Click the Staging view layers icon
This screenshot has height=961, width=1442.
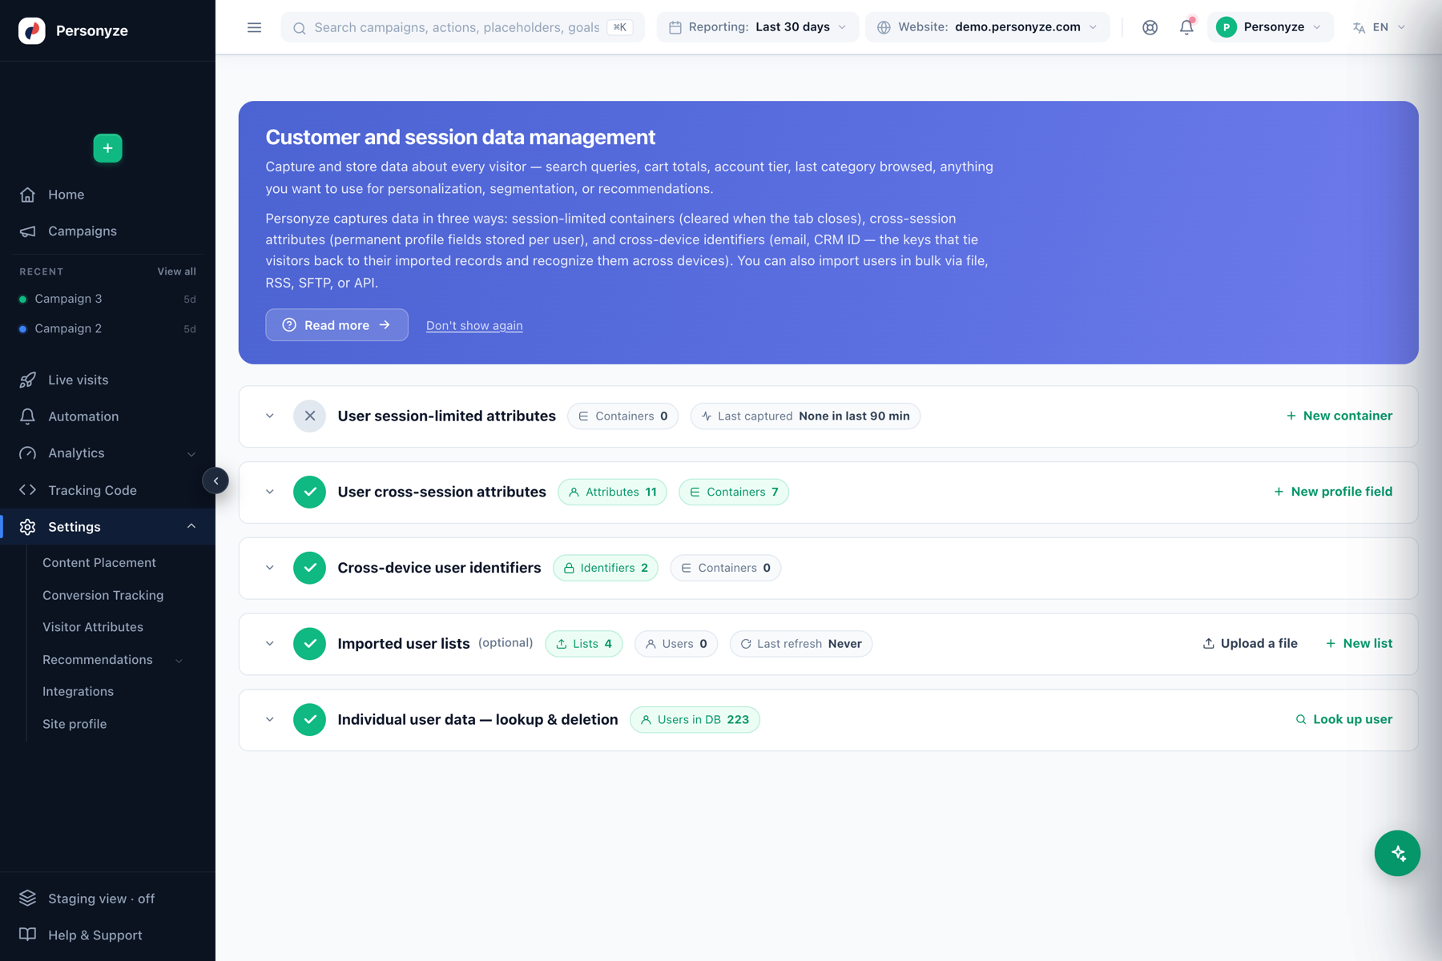pyautogui.click(x=28, y=899)
